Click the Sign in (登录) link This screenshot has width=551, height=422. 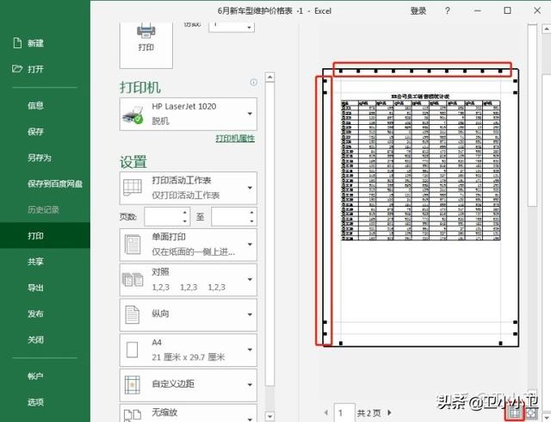418,11
